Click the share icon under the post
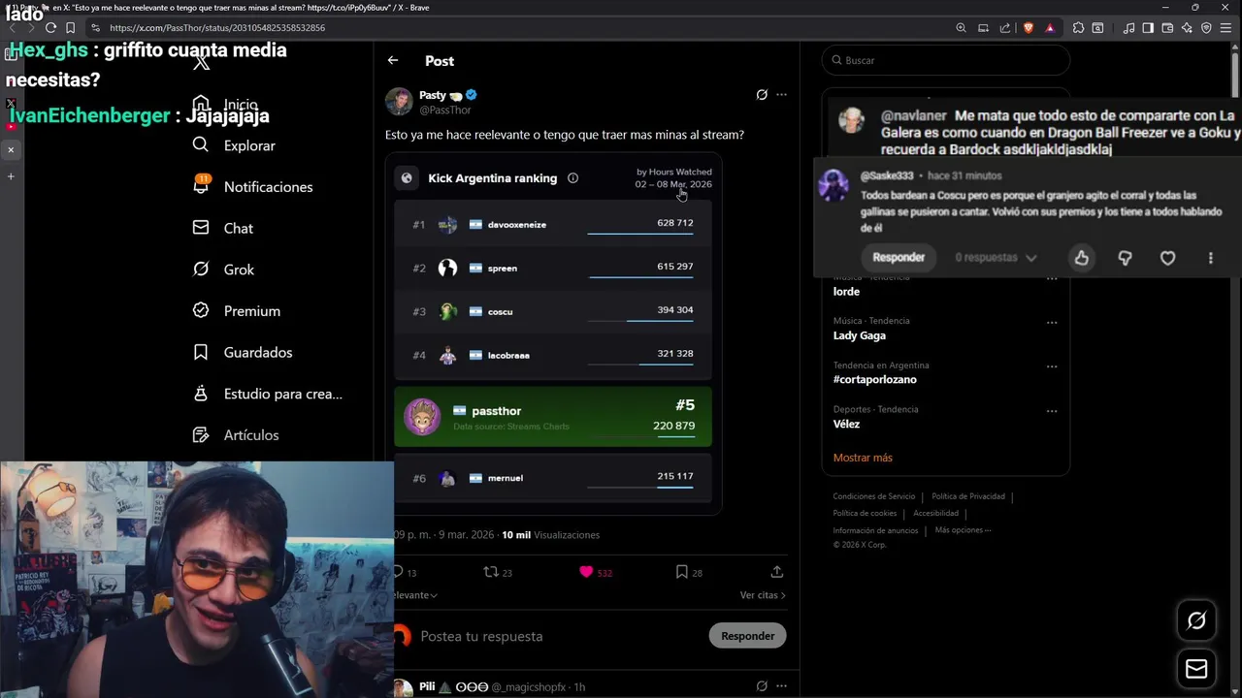 (x=776, y=572)
